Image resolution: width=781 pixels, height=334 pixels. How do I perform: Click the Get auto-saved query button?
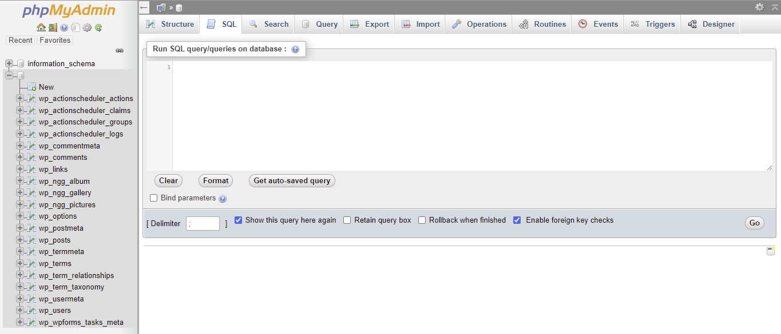pos(292,180)
